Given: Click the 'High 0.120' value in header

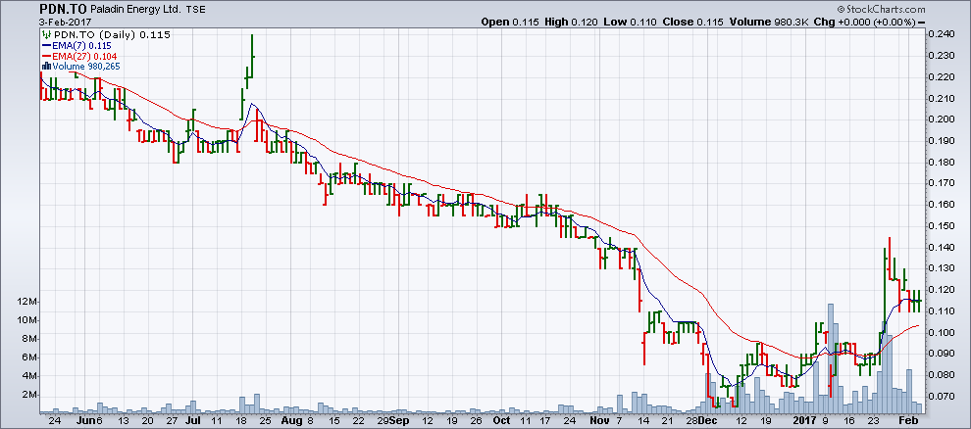Looking at the screenshot, I should [571, 23].
